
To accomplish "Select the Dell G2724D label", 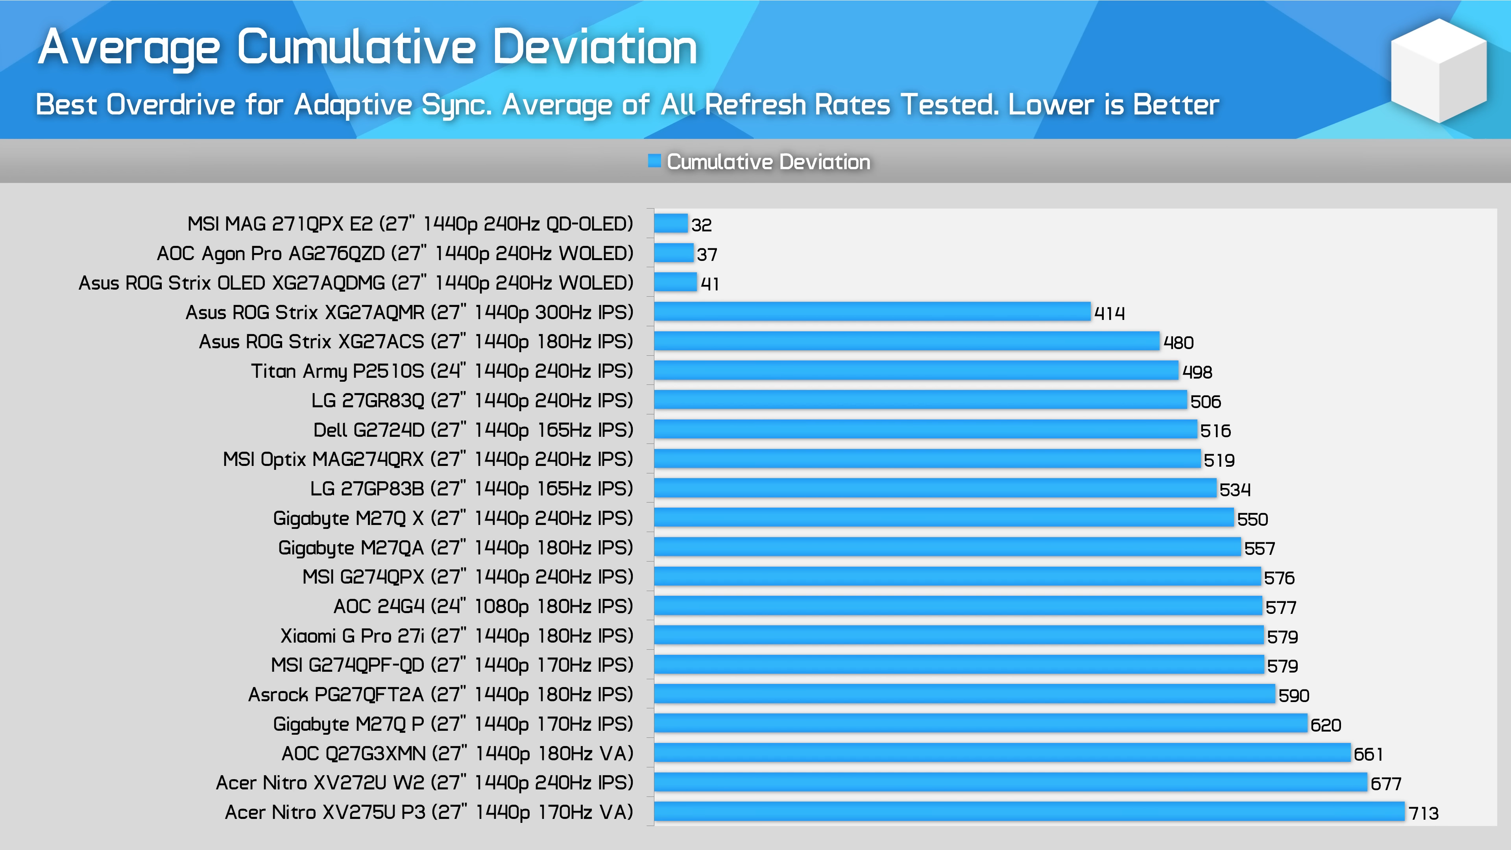I will (x=473, y=430).
